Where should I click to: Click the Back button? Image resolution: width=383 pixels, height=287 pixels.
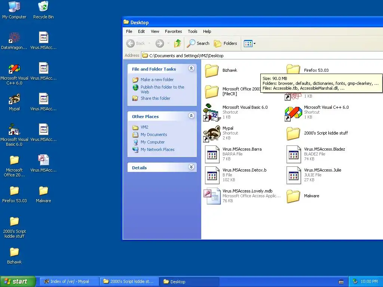[x=136, y=43]
